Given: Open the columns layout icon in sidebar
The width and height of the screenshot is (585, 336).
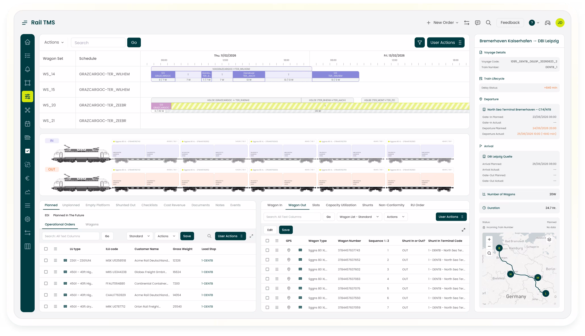Looking at the screenshot, I should click(x=28, y=246).
